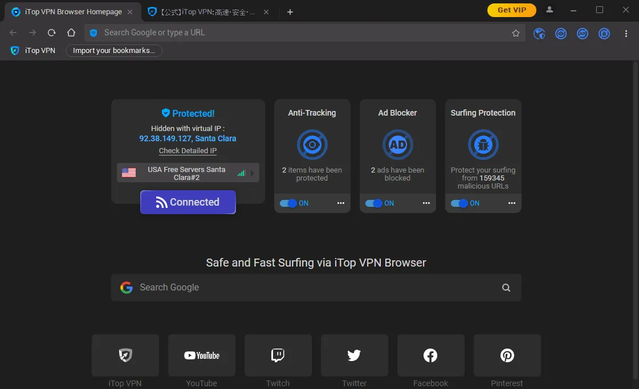Open the user profile icon
The width and height of the screenshot is (639, 389).
click(550, 10)
